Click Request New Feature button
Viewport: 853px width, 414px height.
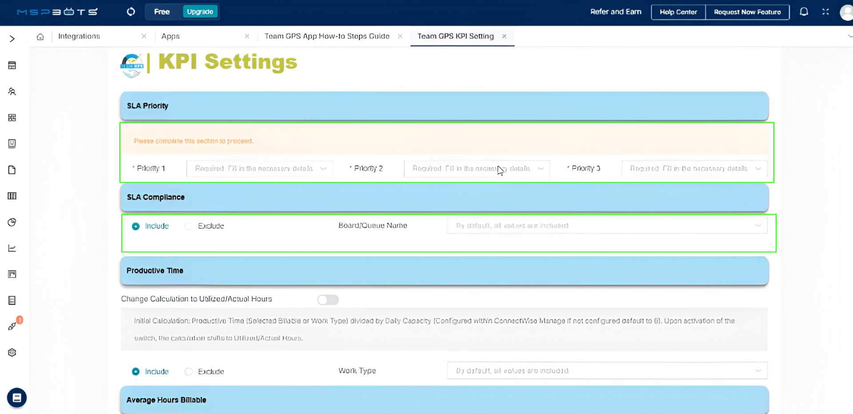point(747,12)
